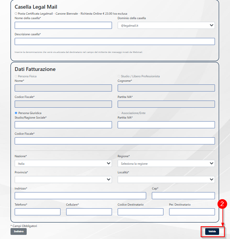Focus the Descrizione casella text field
This screenshot has height=239, width=230.
coord(115,41)
